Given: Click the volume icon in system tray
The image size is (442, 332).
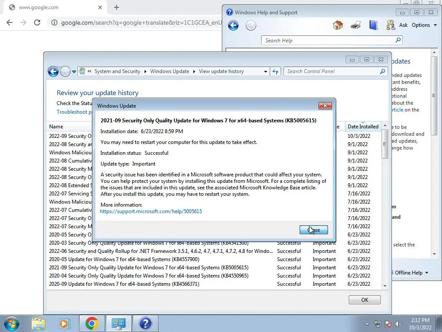Looking at the screenshot, I should pyautogui.click(x=398, y=324).
